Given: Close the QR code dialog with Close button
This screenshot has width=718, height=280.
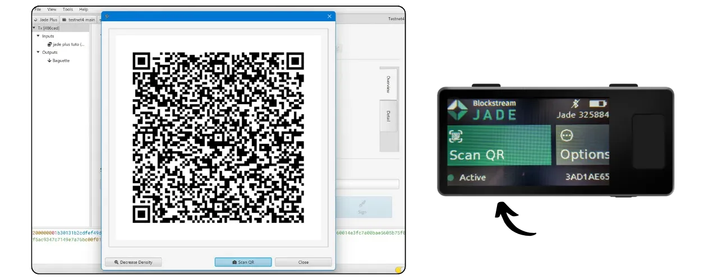Looking at the screenshot, I should point(303,262).
